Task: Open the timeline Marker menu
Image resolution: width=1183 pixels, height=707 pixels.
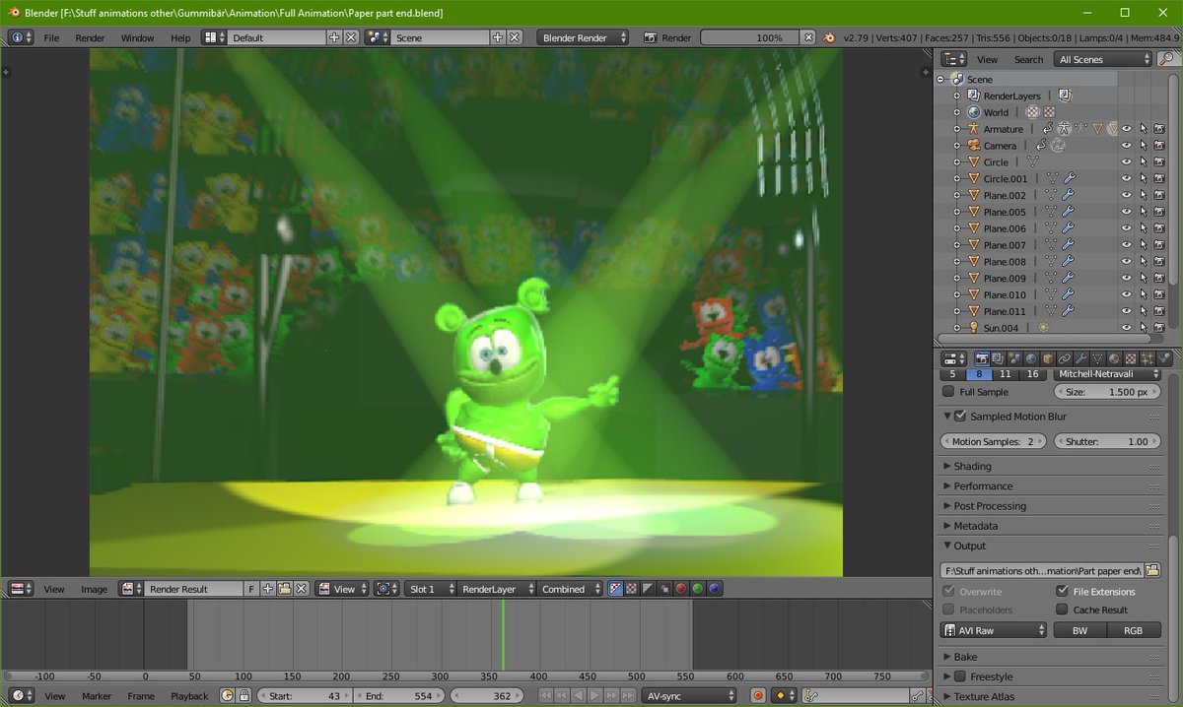Action: 97,695
